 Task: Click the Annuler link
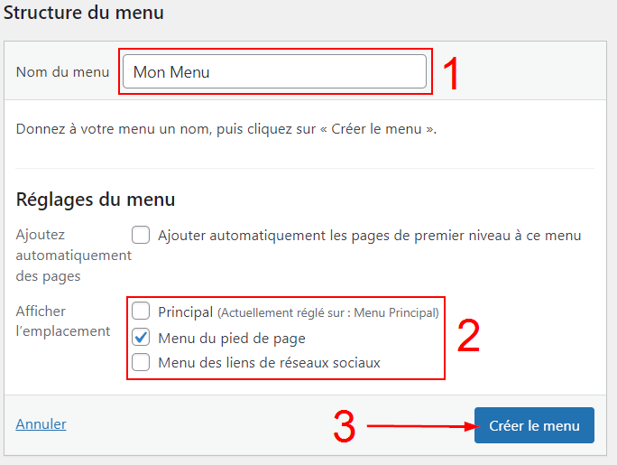click(x=41, y=423)
